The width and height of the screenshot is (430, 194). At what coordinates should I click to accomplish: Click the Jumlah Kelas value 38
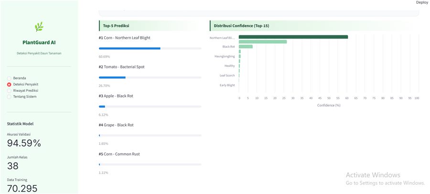pyautogui.click(x=12, y=166)
